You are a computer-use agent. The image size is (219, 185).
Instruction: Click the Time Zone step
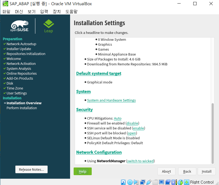click(x=15, y=88)
